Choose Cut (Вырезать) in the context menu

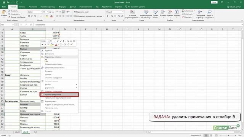tap(59, 51)
